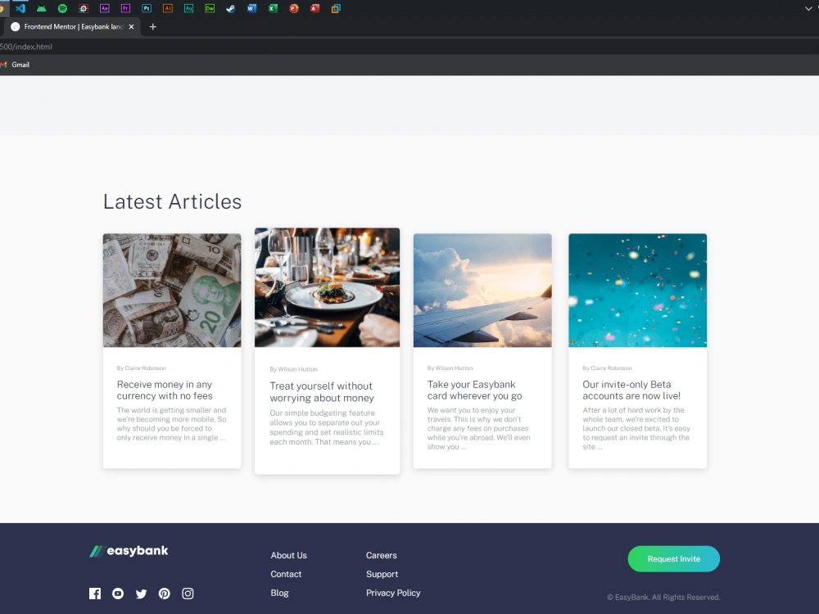
Task: Launch Visual Studio Code from the taskbar
Action: coord(19,8)
